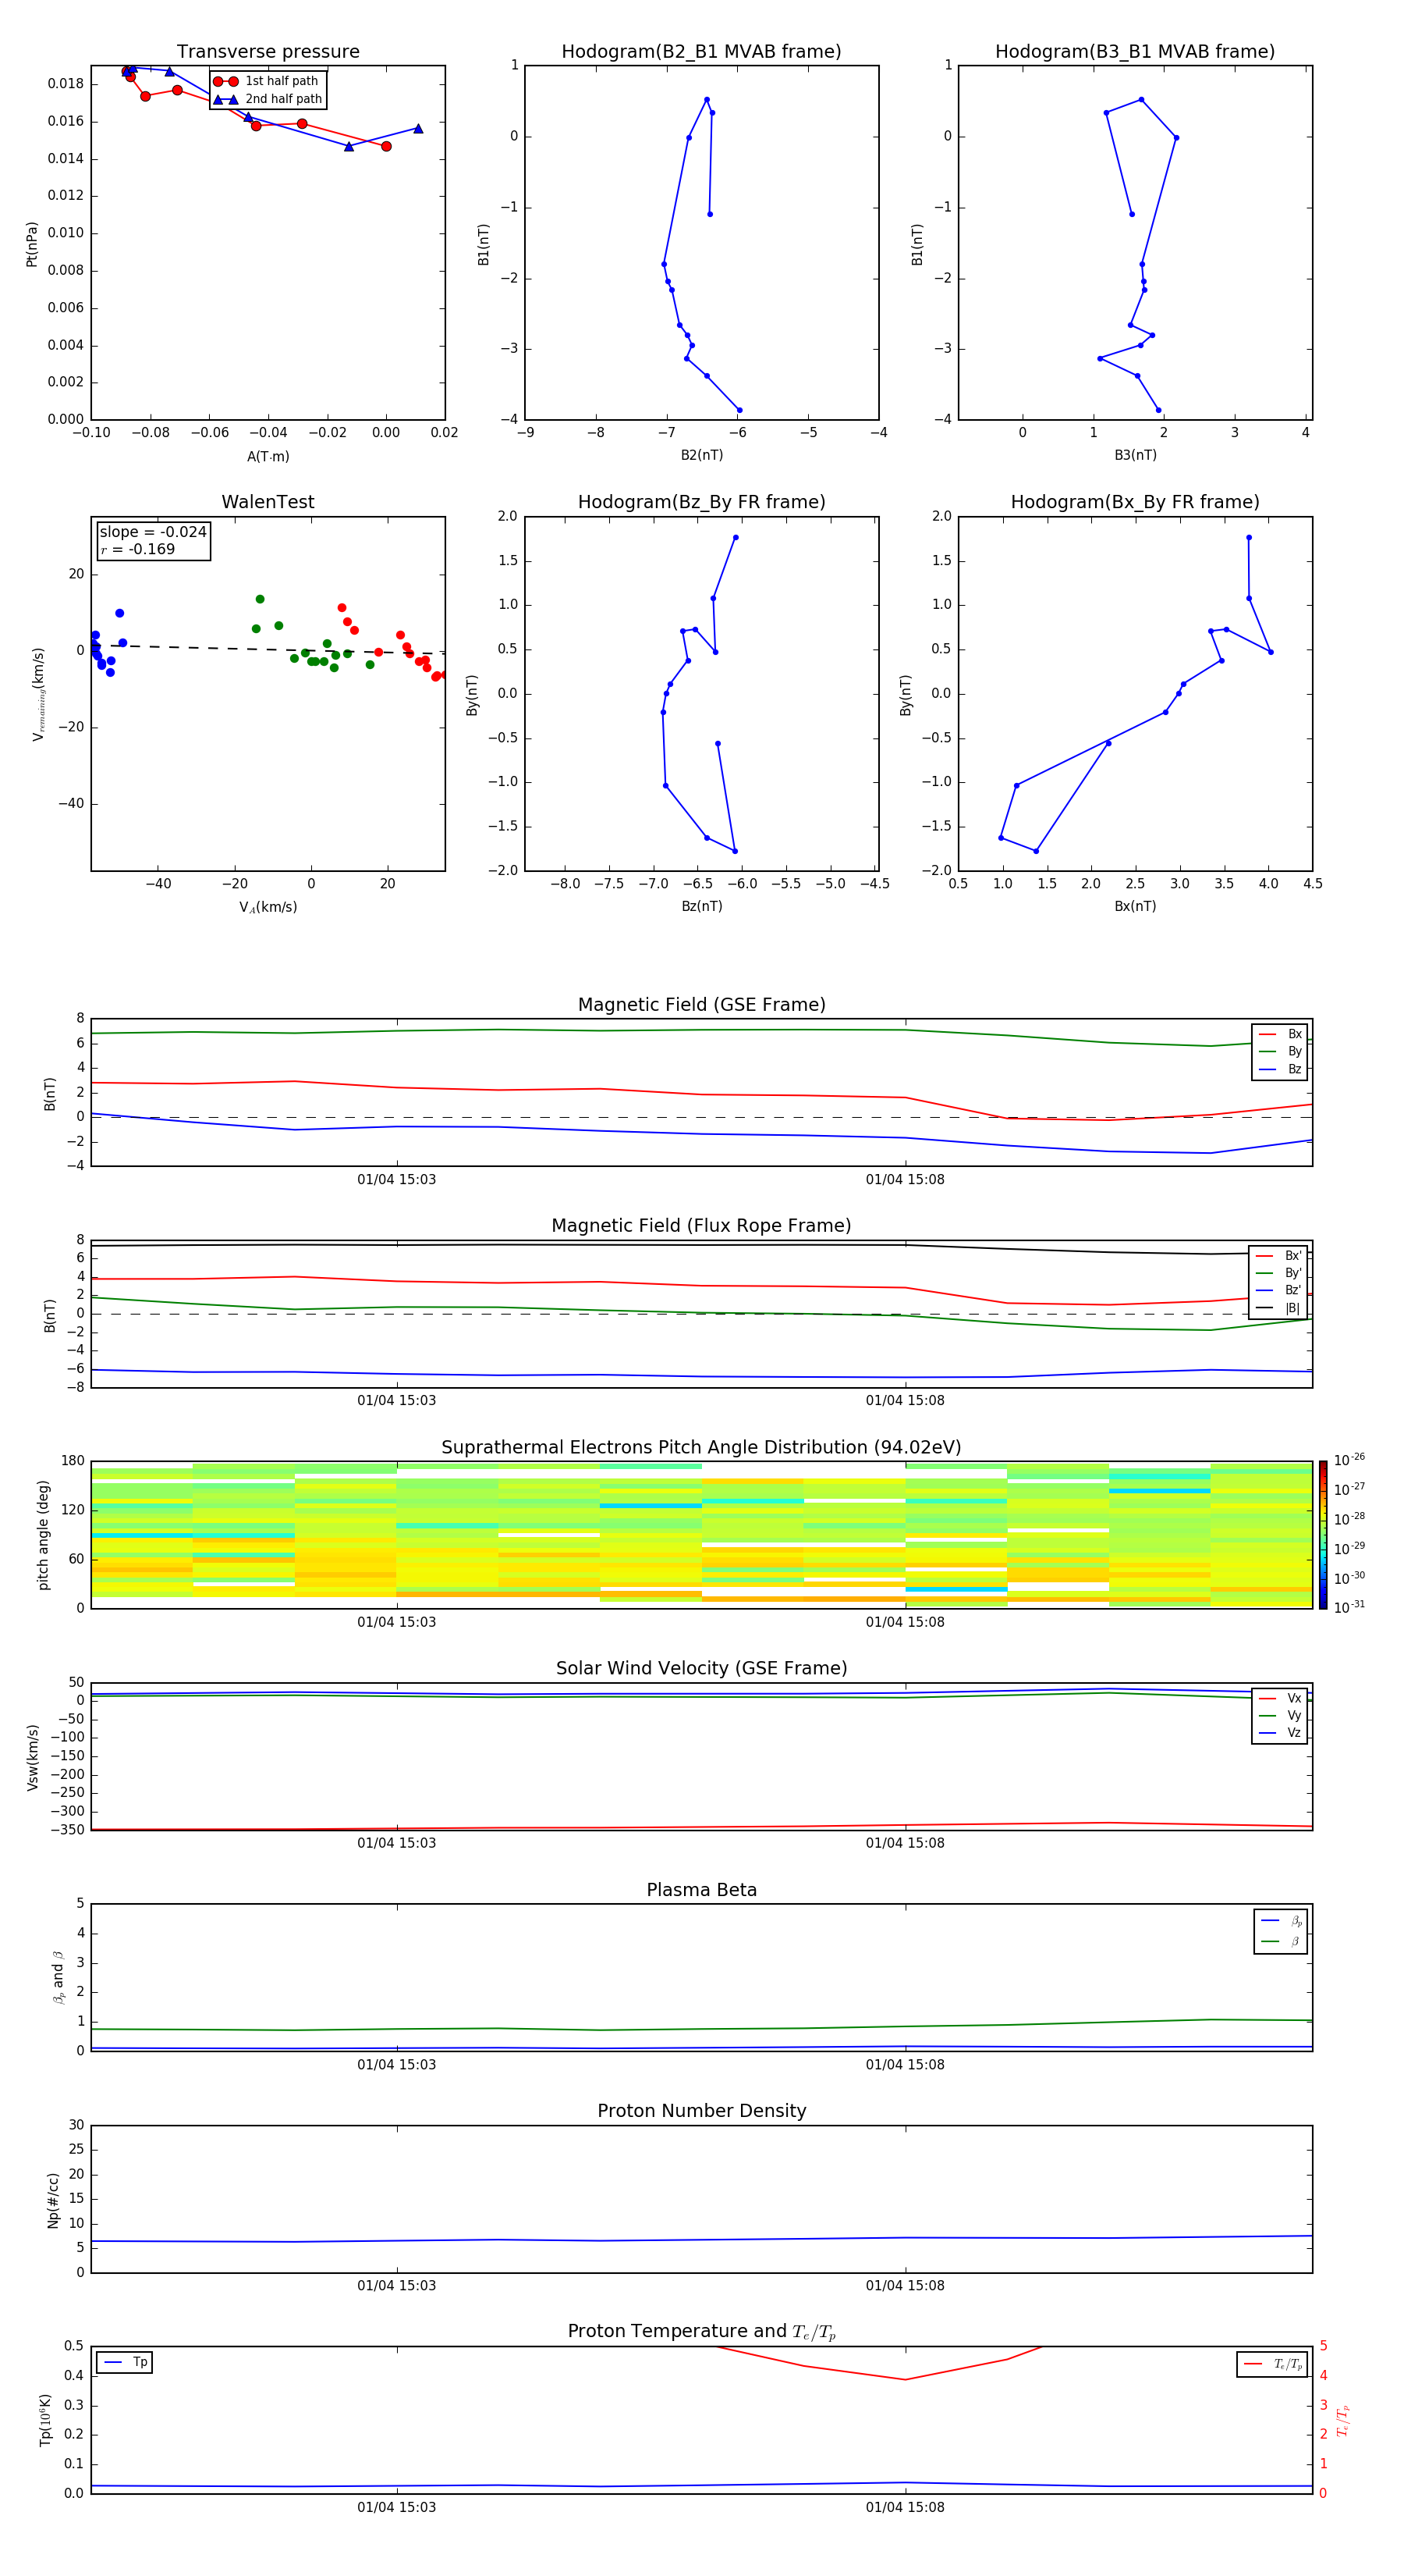Viewport: 1404px width, 2576px height.
Task: Click the "Hodogram(B3_B1 MVAB frame)" title
Action: click(1135, 52)
